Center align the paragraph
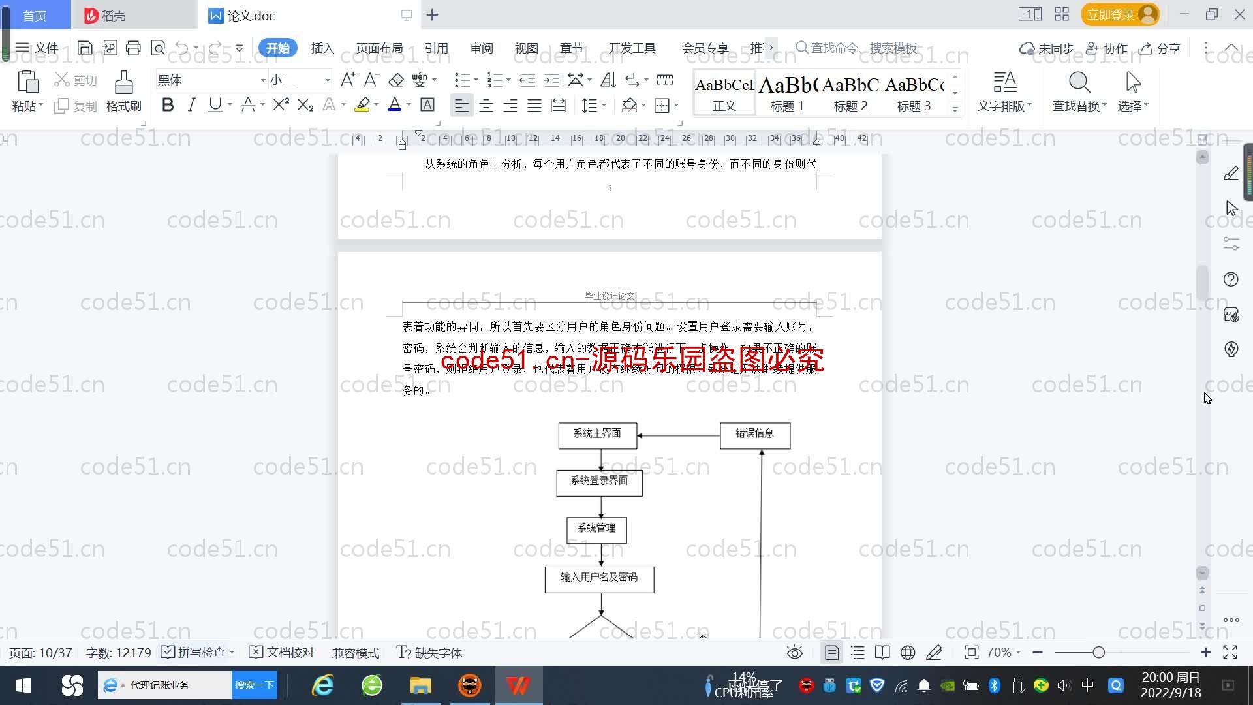 (x=486, y=105)
